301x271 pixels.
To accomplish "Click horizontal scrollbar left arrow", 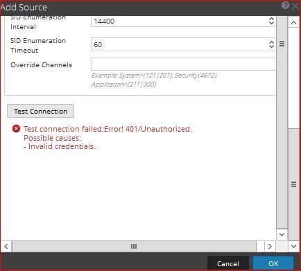I will [x=6, y=246].
